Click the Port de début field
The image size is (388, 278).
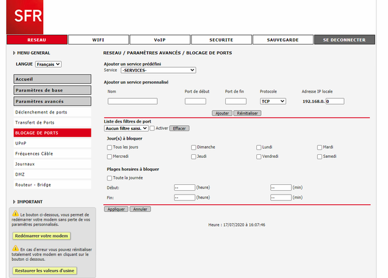197,101
